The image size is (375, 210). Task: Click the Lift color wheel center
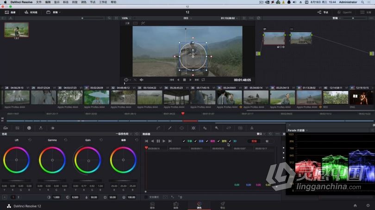(17, 160)
